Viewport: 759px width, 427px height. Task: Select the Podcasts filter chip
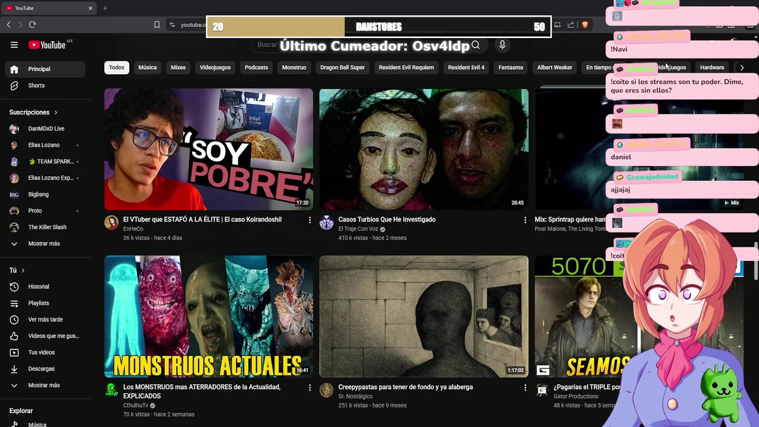[256, 68]
